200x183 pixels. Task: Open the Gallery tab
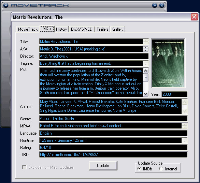118,29
